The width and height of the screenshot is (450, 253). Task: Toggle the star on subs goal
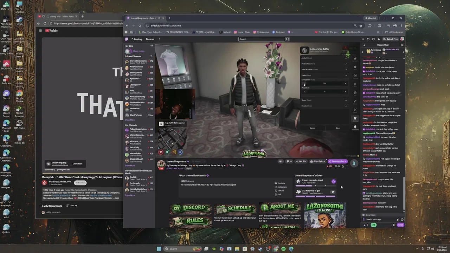333,181
